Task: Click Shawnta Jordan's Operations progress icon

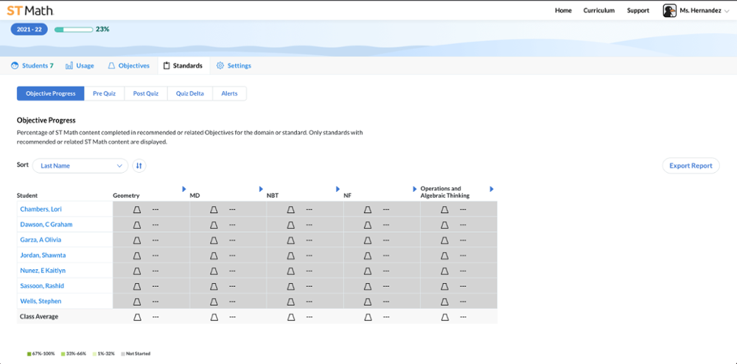Action: [444, 256]
